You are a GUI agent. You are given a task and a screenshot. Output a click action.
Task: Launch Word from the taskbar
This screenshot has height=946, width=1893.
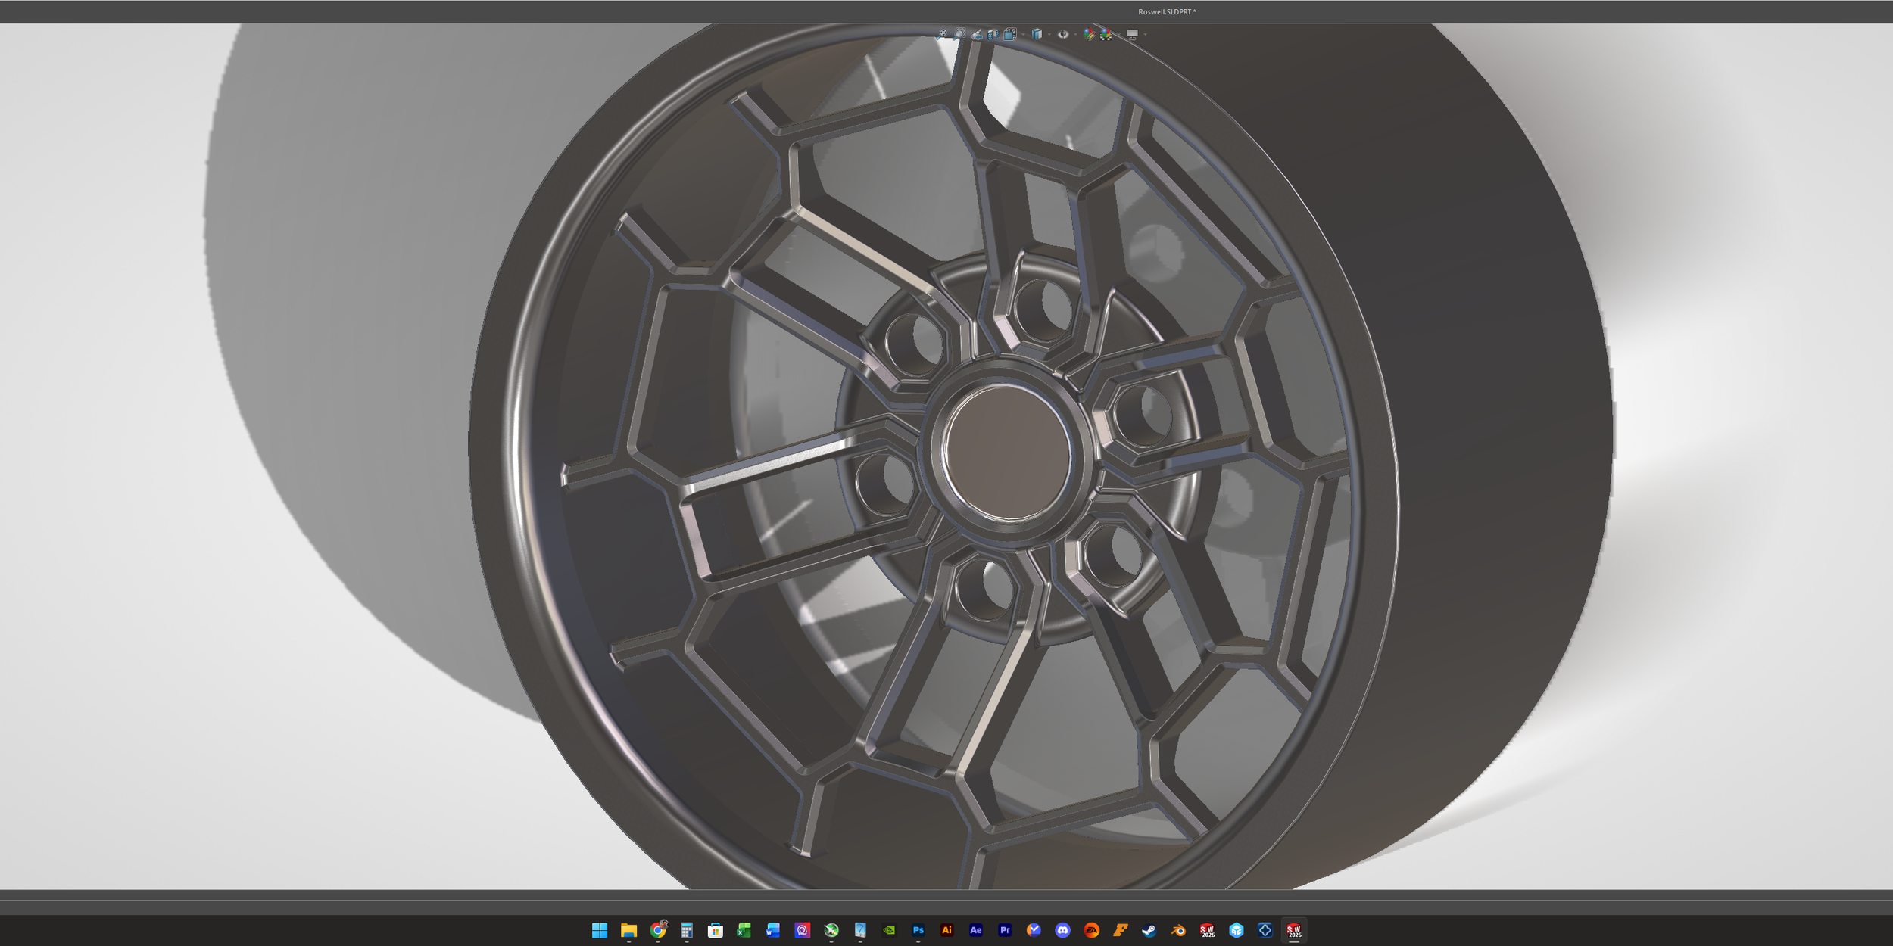pyautogui.click(x=772, y=930)
